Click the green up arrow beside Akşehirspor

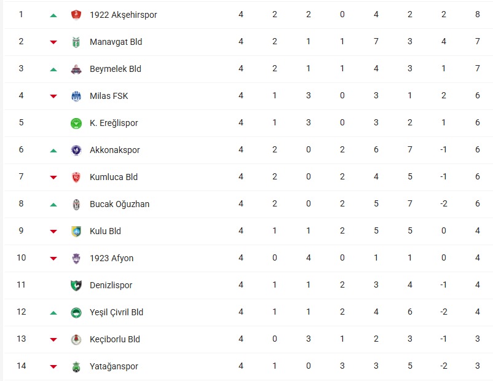pos(53,15)
